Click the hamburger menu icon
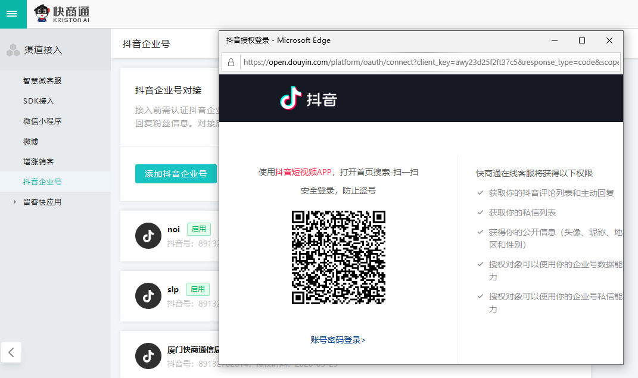The width and height of the screenshot is (638, 378). (12, 14)
